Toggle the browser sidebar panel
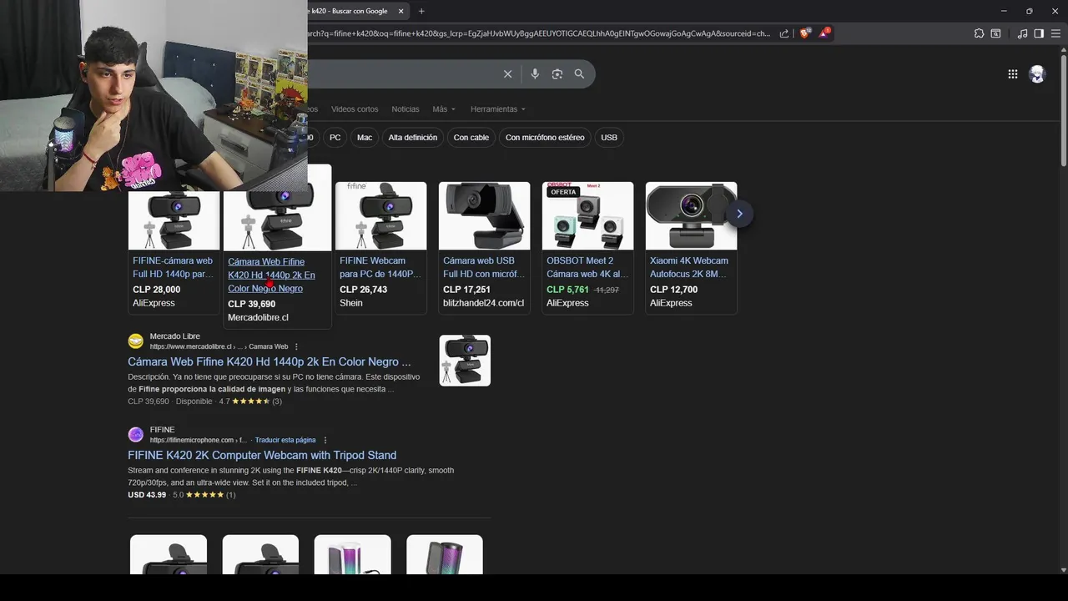Viewport: 1068px width, 601px height. pyautogui.click(x=1039, y=33)
